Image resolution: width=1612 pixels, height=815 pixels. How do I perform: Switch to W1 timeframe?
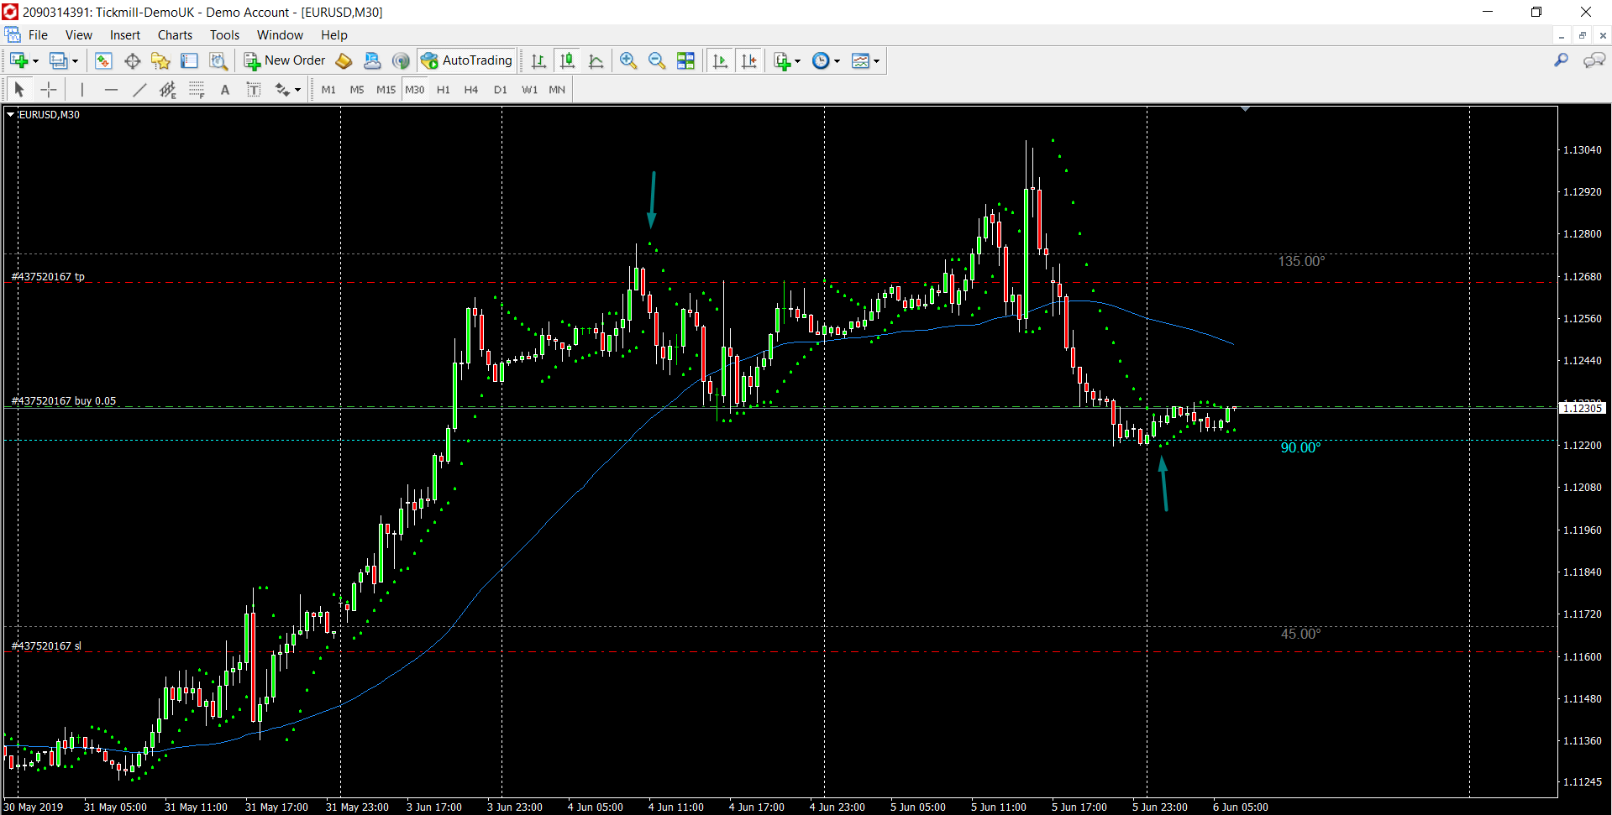529,90
